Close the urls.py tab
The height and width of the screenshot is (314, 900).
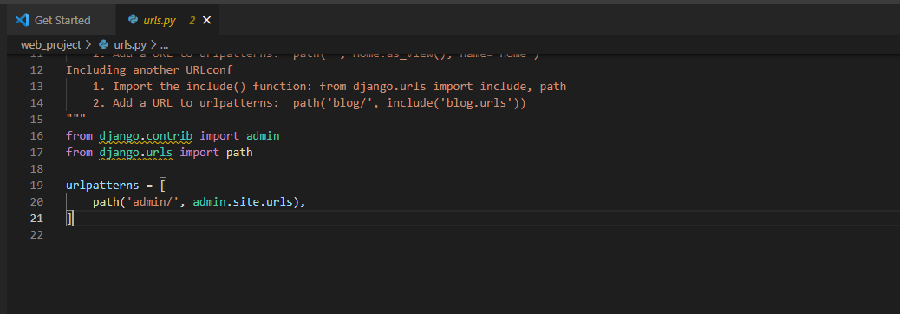pos(207,20)
